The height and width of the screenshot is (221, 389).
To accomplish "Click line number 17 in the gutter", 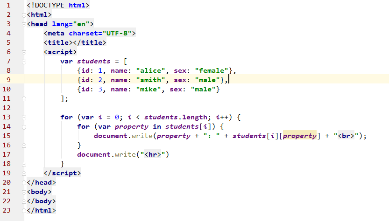I will coord(7,154).
